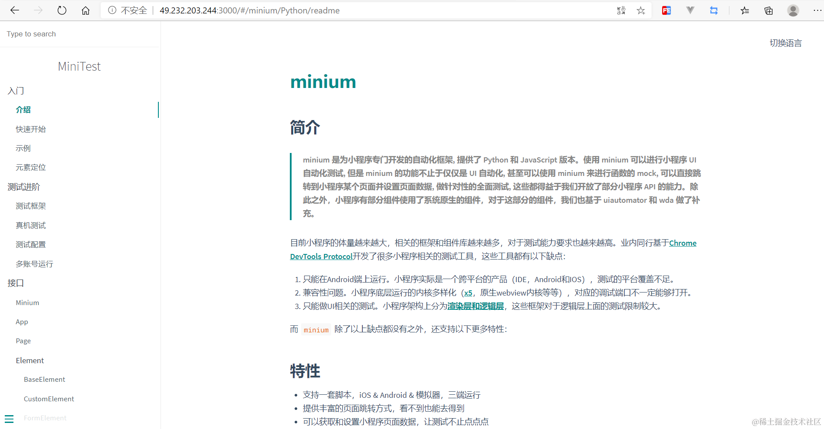This screenshot has height=429, width=824.
Task: Open the 真机测试 sidebar page
Action: click(31, 225)
